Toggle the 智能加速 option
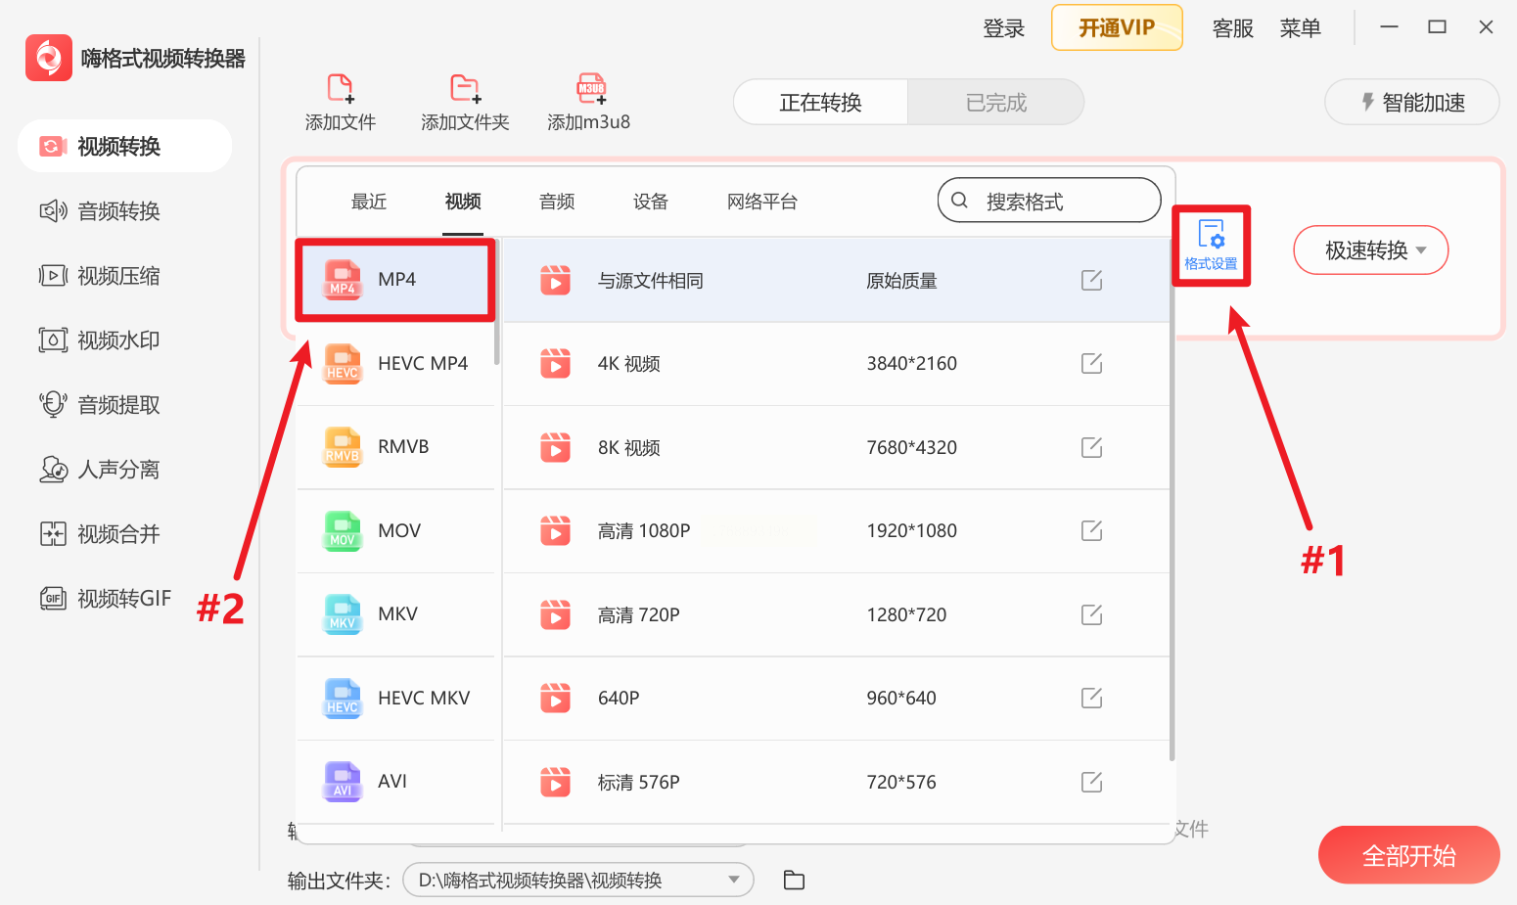1517x905 pixels. coord(1411,103)
